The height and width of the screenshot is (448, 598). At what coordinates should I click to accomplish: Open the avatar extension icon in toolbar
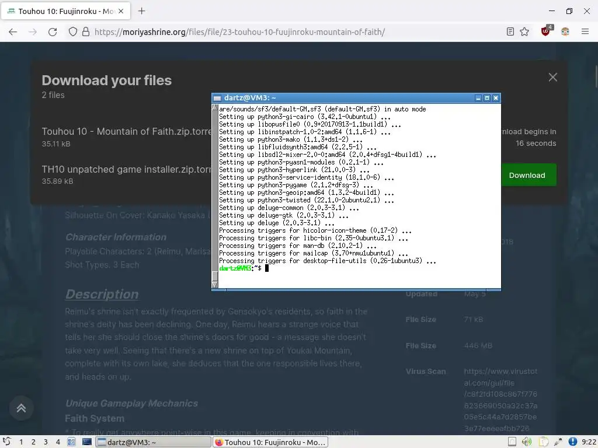[x=565, y=32]
